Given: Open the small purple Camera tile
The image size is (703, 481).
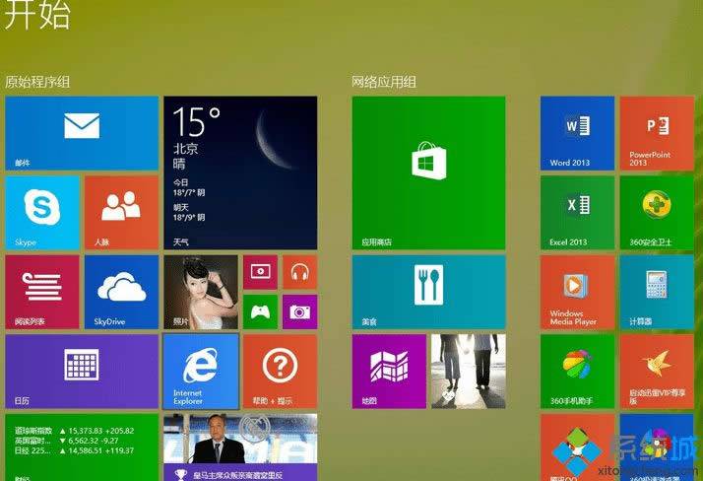Looking at the screenshot, I should pyautogui.click(x=299, y=312).
